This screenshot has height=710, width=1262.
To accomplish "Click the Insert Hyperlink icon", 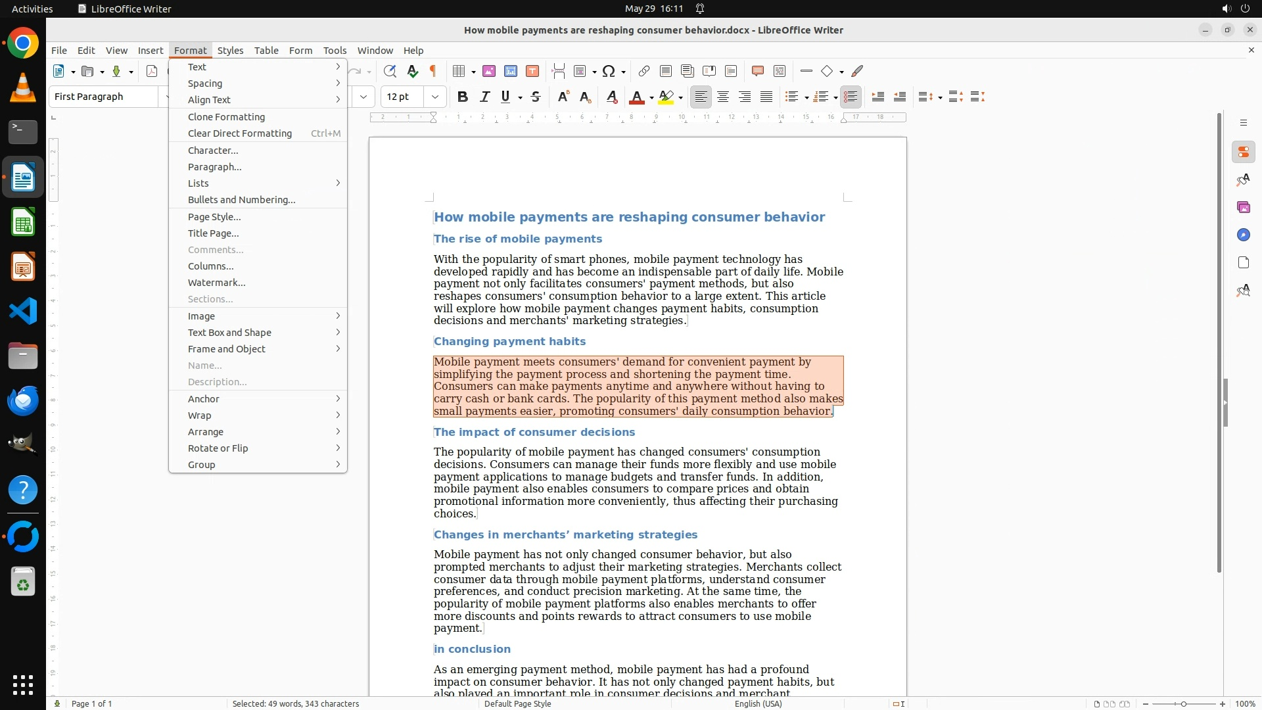I will [x=644, y=71].
